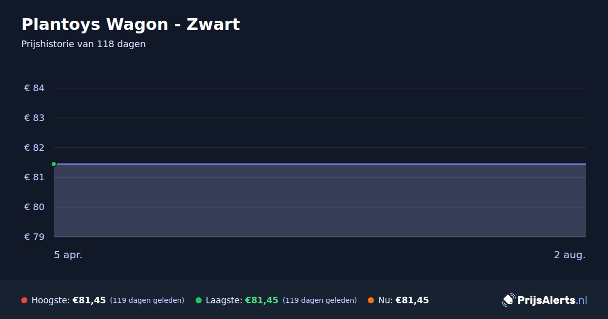Image resolution: width=608 pixels, height=319 pixels.
Task: Click the PrijsAlerts tag logo icon
Action: [x=508, y=300]
